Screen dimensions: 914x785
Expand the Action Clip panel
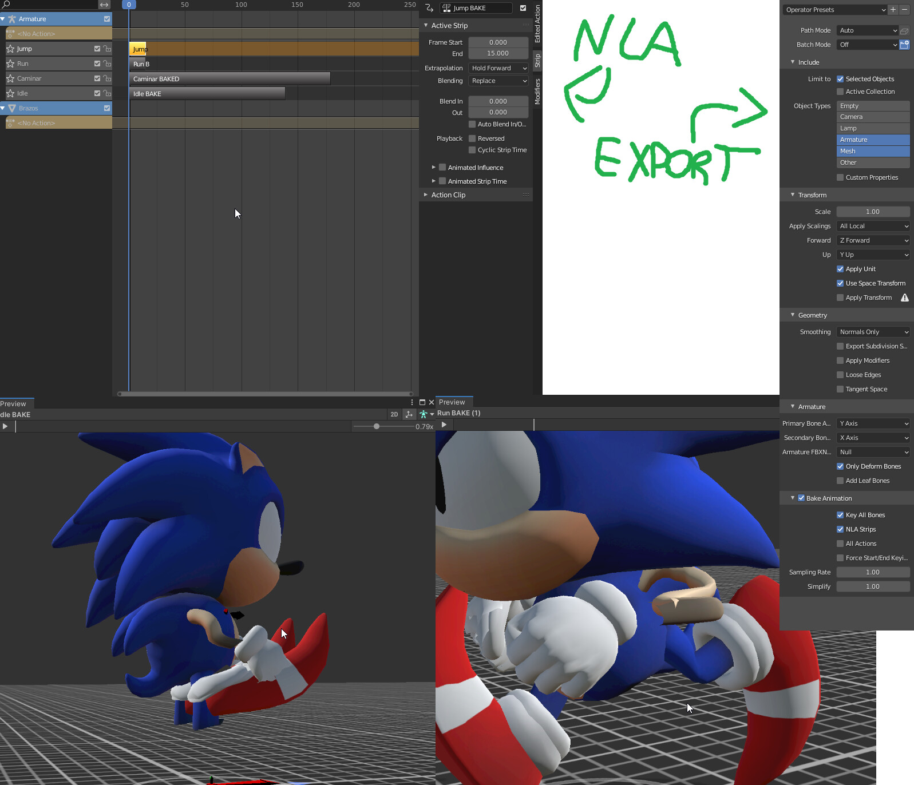pyautogui.click(x=426, y=195)
